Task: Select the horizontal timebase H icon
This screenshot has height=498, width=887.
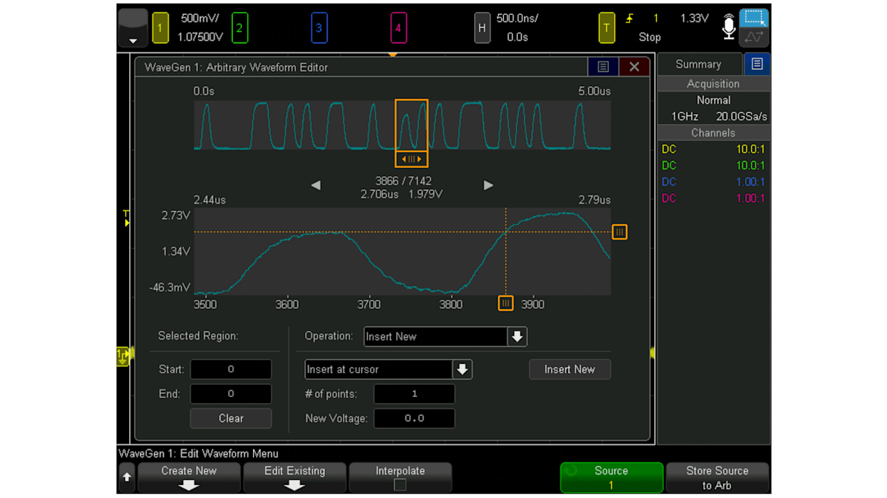Action: pos(482,27)
